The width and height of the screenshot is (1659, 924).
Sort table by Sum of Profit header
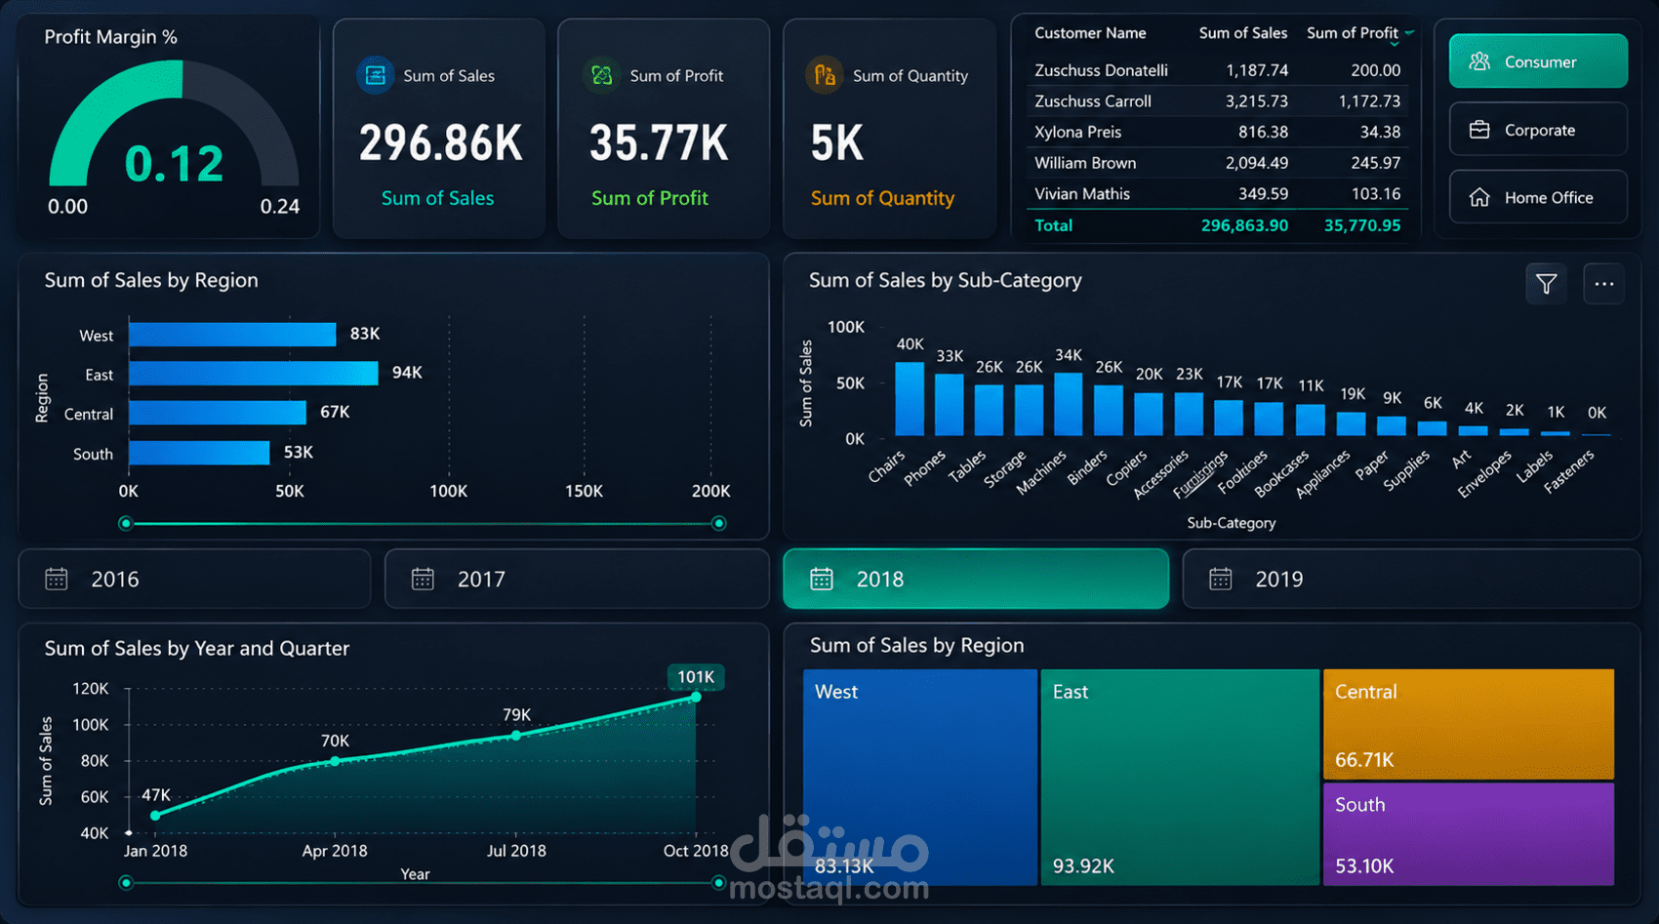(1353, 33)
